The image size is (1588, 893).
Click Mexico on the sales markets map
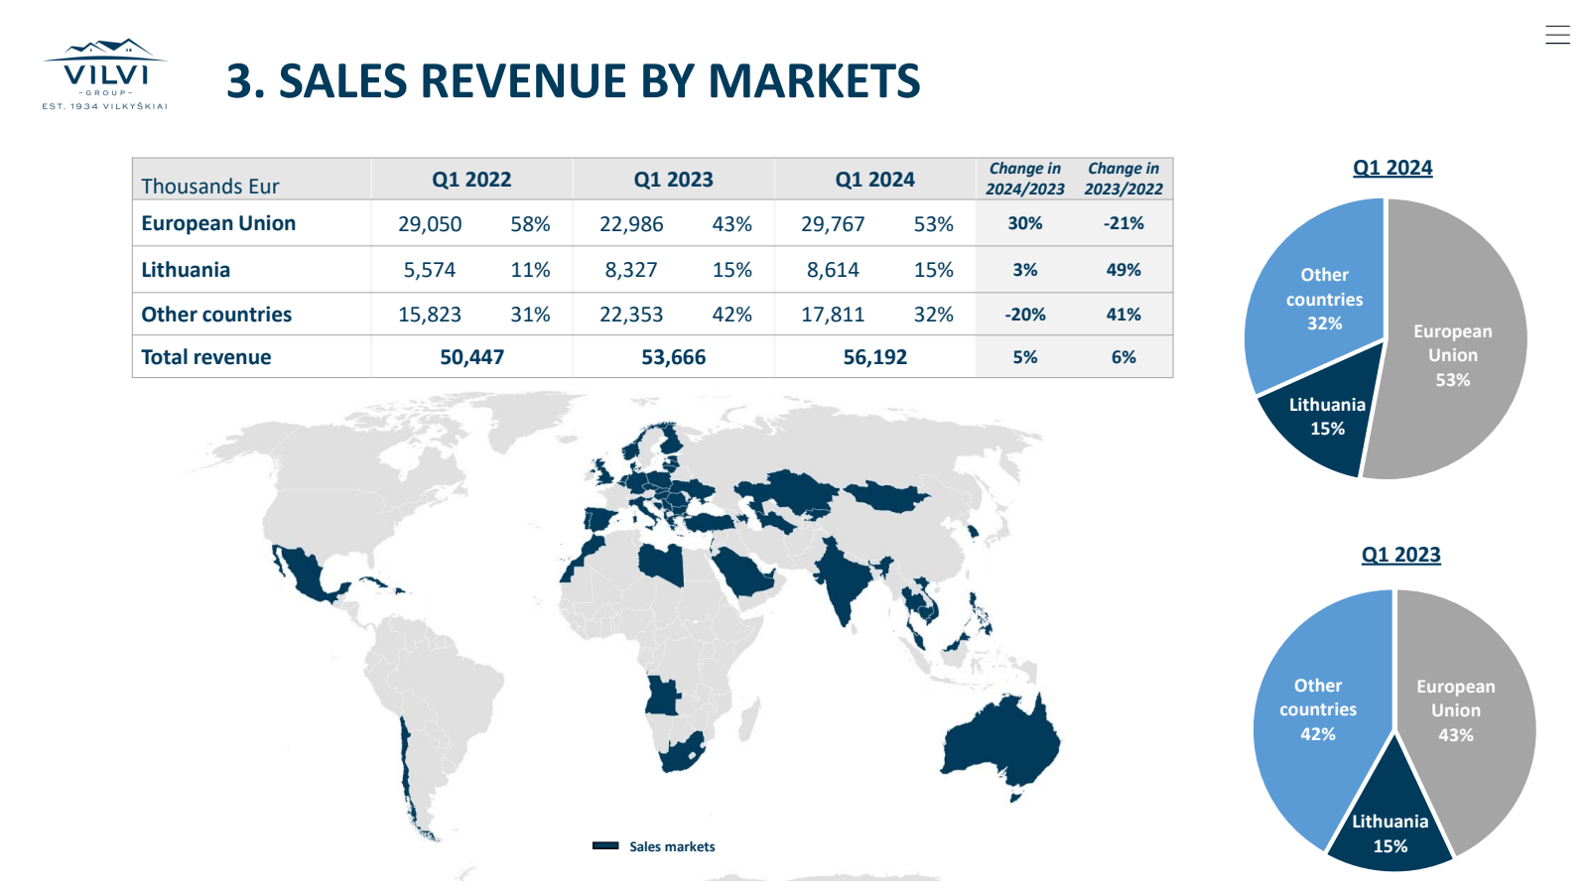pos(306,575)
